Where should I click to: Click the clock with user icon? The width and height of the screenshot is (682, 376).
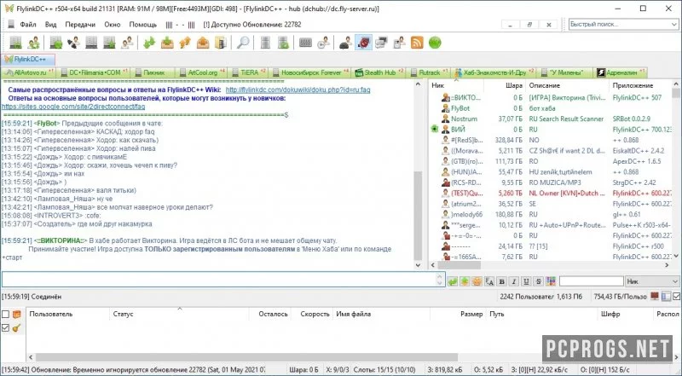coord(323,43)
